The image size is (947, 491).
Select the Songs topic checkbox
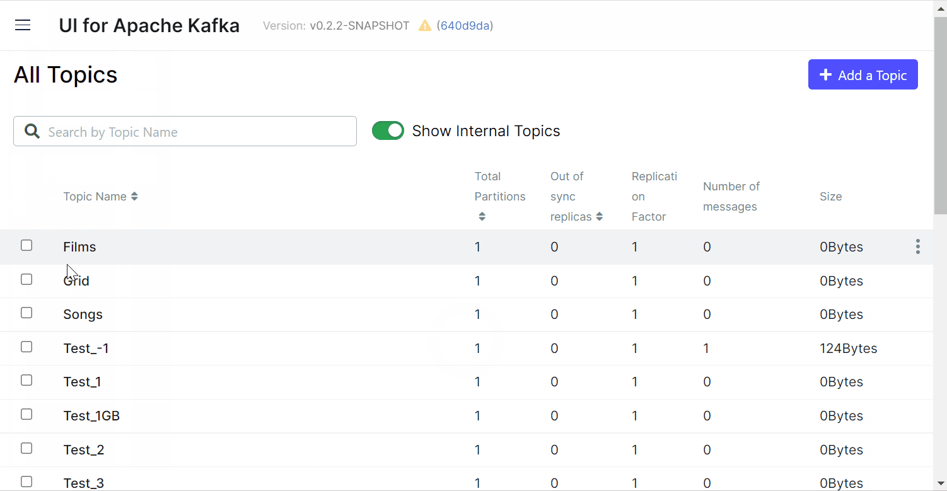pos(26,313)
